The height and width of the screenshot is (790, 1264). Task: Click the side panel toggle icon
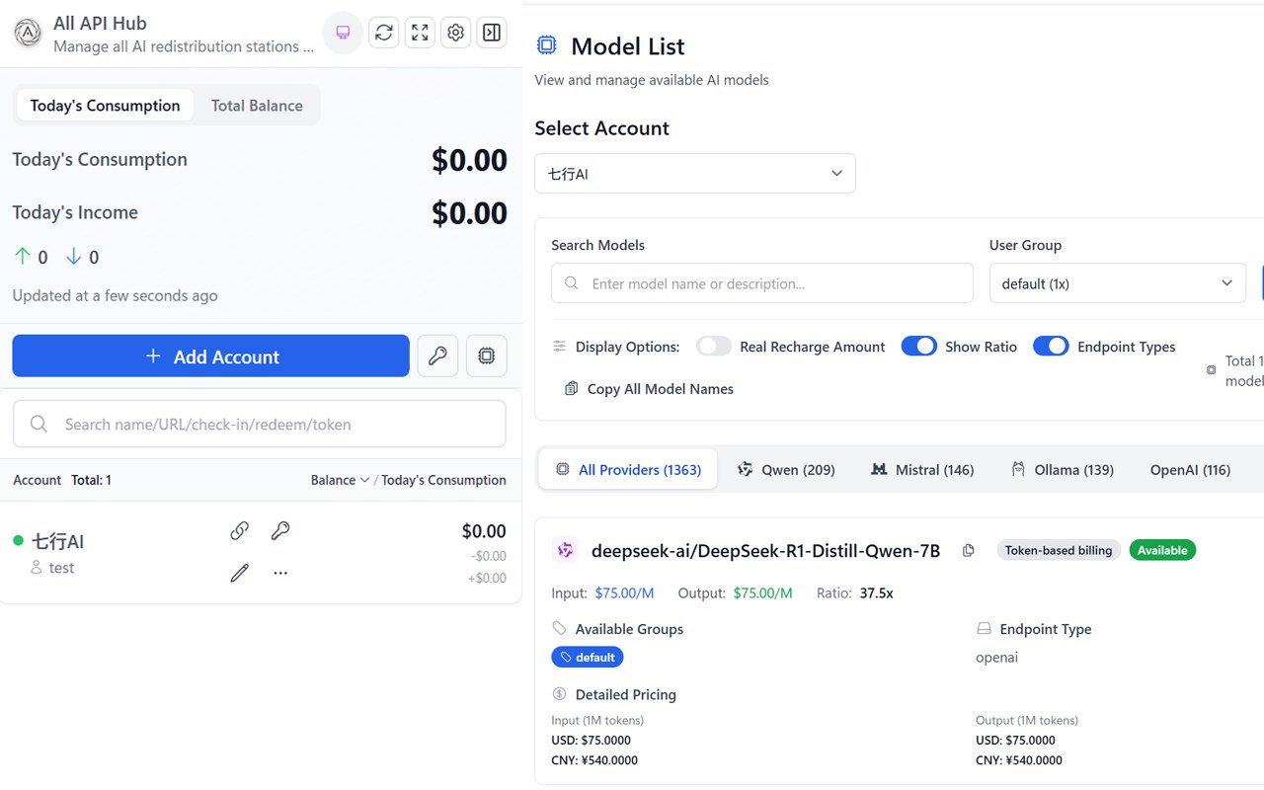pos(491,33)
